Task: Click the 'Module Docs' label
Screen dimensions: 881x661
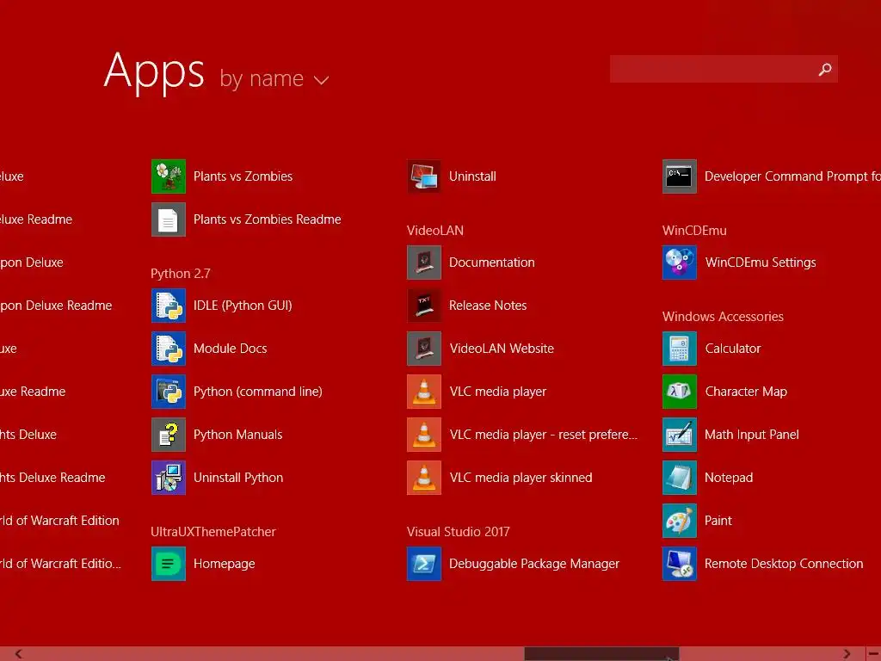Action: [231, 349]
